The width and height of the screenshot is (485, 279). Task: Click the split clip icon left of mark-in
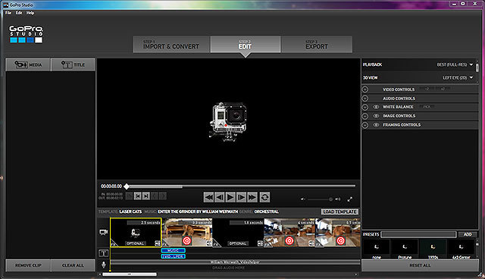[x=130, y=196]
